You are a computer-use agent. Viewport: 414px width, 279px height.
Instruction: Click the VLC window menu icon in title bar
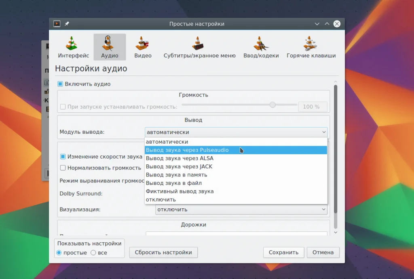(x=57, y=24)
